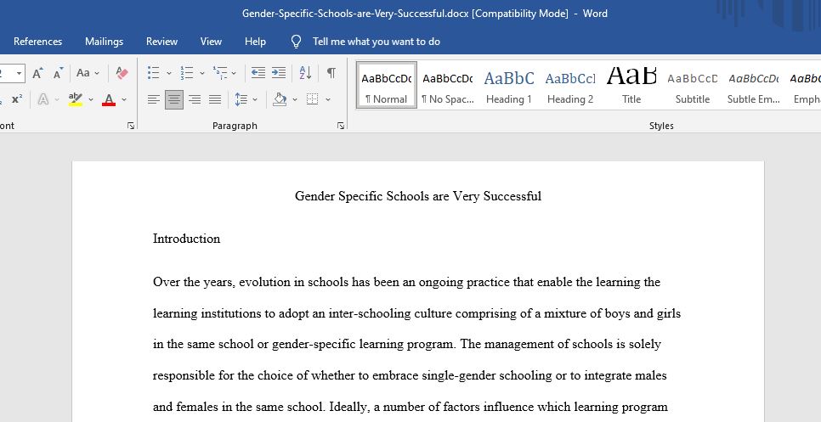Open the Paragraph dialog launcher
This screenshot has width=821, height=422.
(341, 126)
